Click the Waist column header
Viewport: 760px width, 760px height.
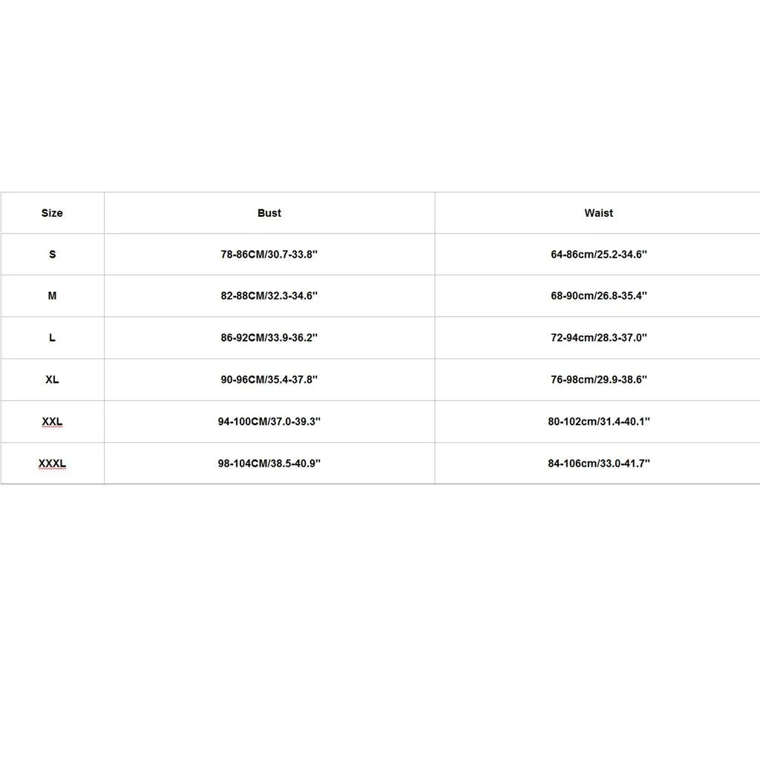[x=599, y=213]
